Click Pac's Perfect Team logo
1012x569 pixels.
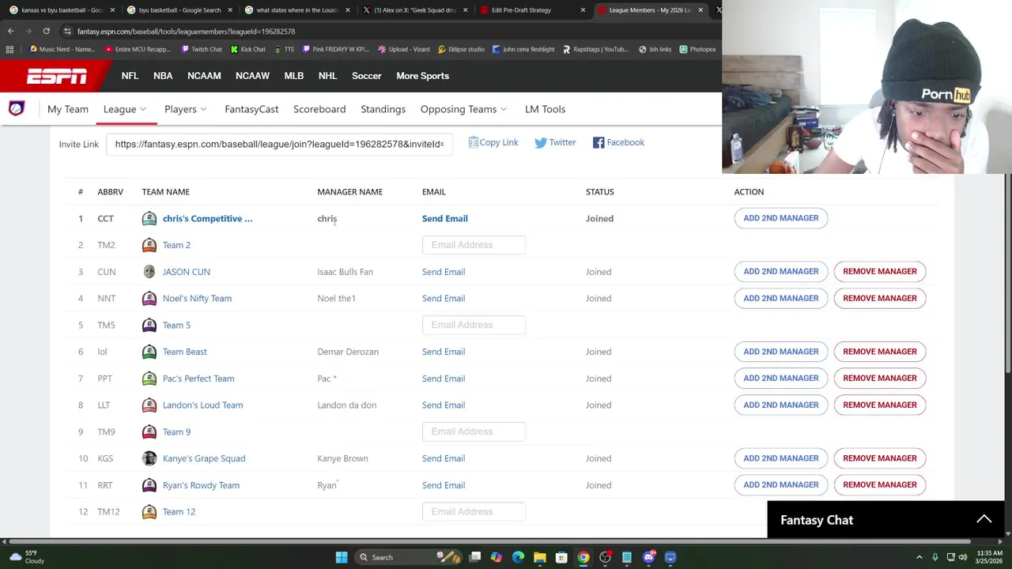point(149,379)
